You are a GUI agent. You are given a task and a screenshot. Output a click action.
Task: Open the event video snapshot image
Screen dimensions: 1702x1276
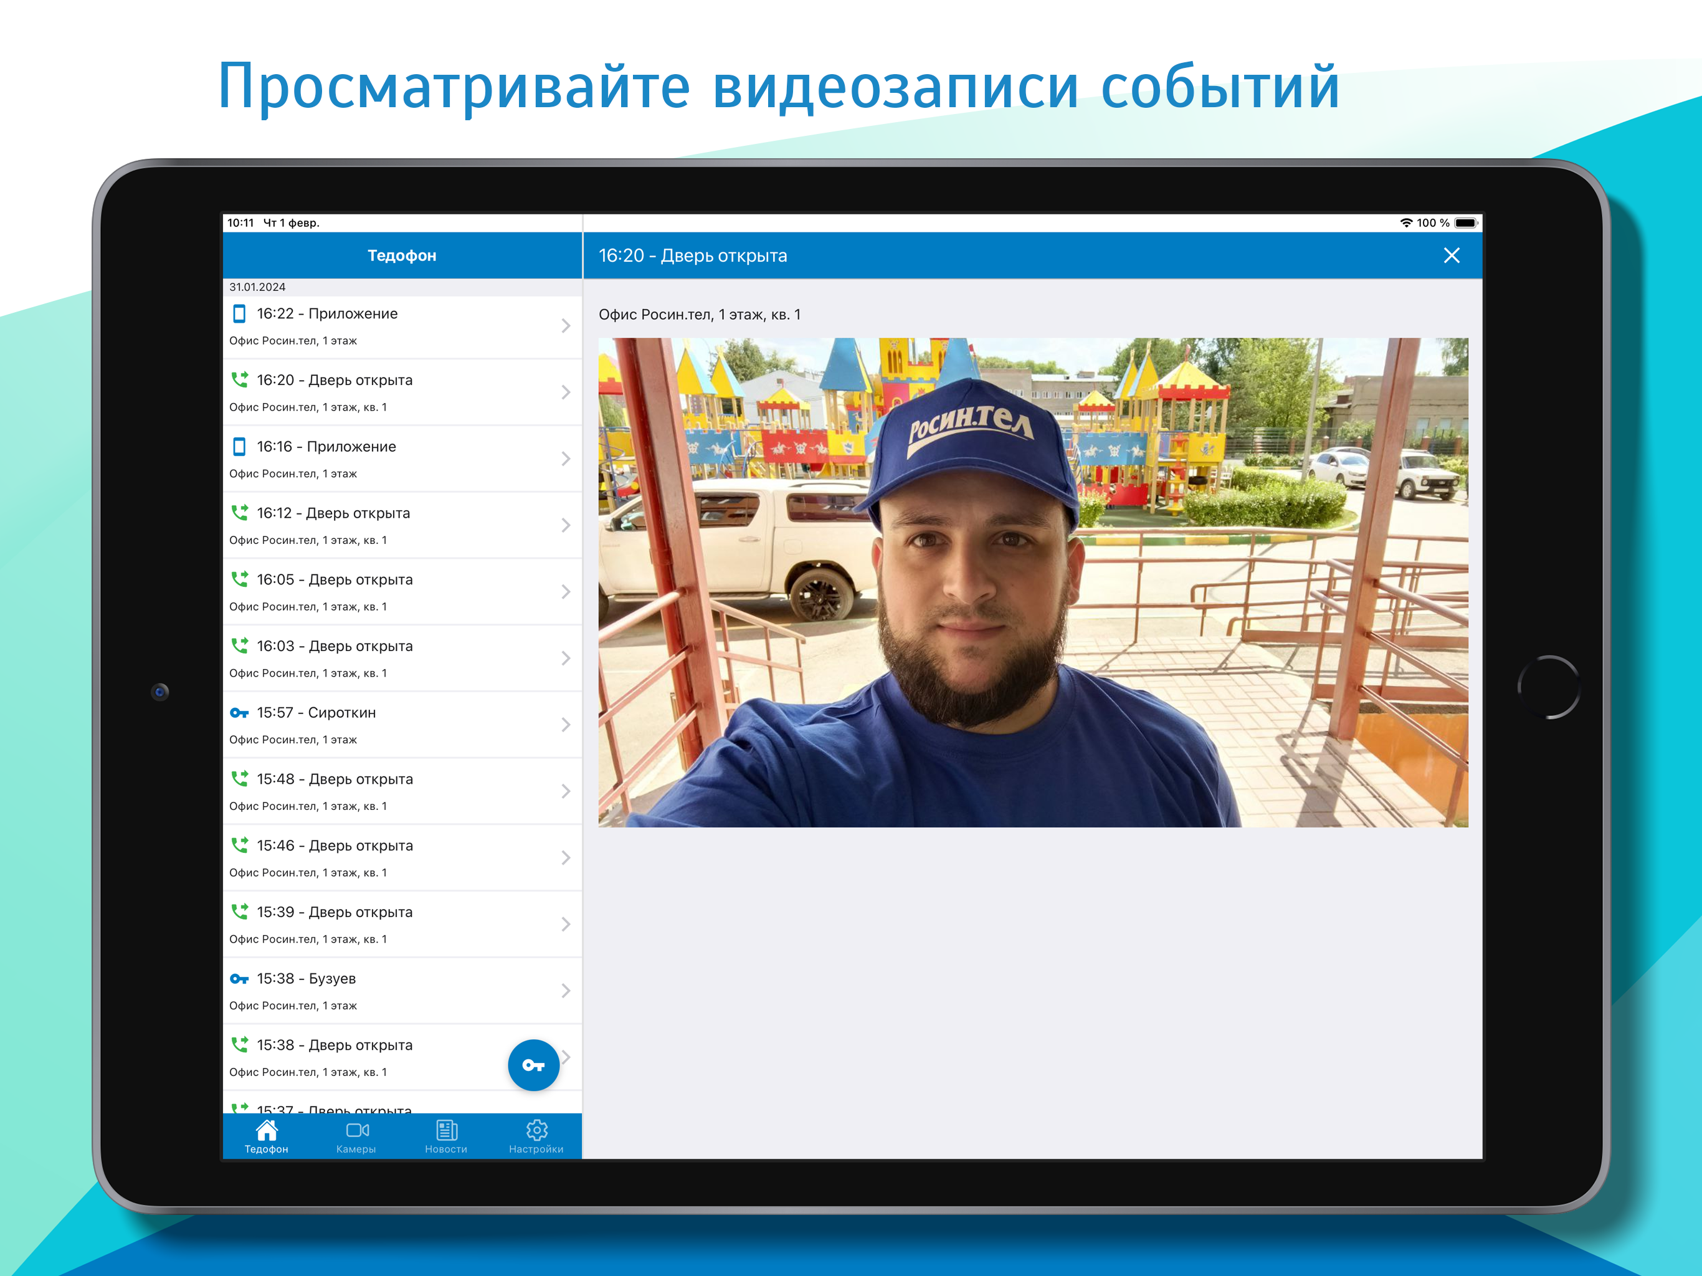tap(1032, 583)
